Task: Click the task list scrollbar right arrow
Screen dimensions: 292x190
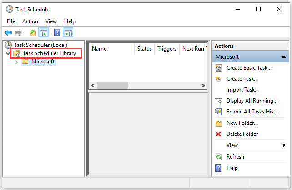Action: pos(203,86)
